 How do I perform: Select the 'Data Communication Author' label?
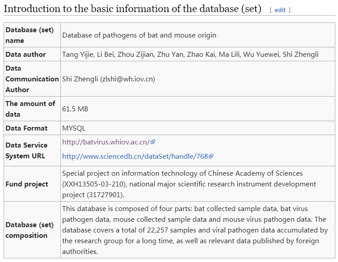pyautogui.click(x=32, y=79)
